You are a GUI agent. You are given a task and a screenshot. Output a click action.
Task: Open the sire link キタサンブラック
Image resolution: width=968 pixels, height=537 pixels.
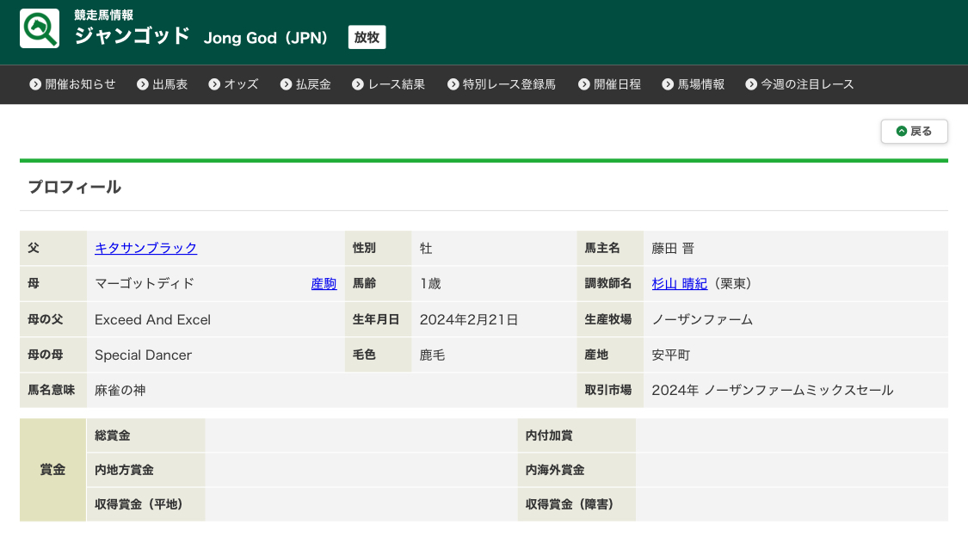[x=145, y=248]
